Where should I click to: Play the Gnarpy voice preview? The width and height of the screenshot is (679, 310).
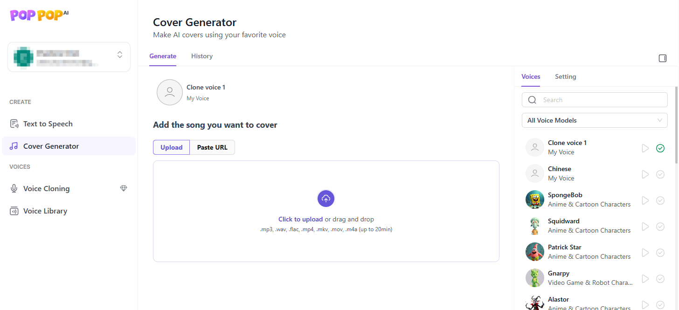645,279
